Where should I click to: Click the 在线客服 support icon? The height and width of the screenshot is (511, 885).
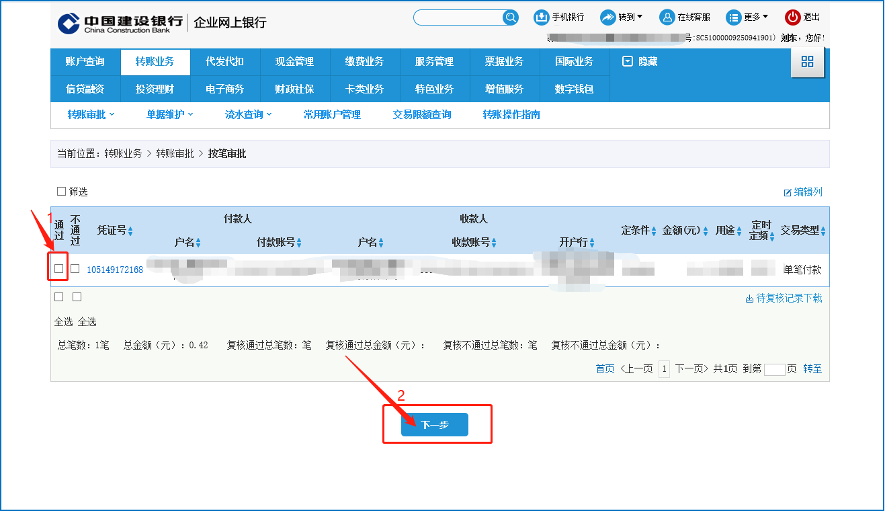pyautogui.click(x=666, y=17)
